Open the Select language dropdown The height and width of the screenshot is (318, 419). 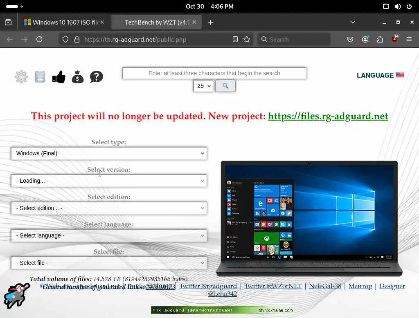point(109,235)
